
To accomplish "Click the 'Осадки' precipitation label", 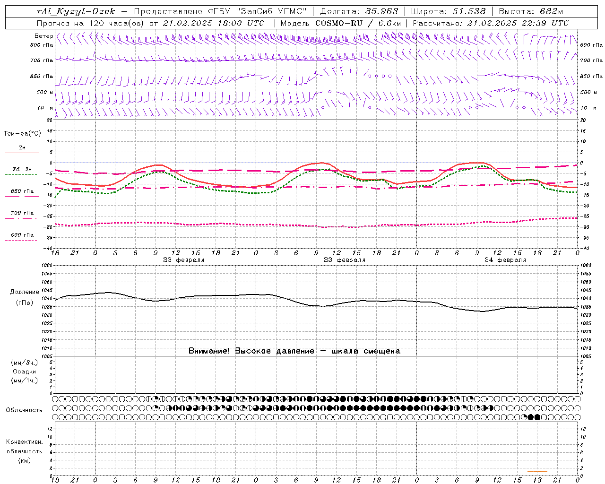I will click(x=25, y=372).
